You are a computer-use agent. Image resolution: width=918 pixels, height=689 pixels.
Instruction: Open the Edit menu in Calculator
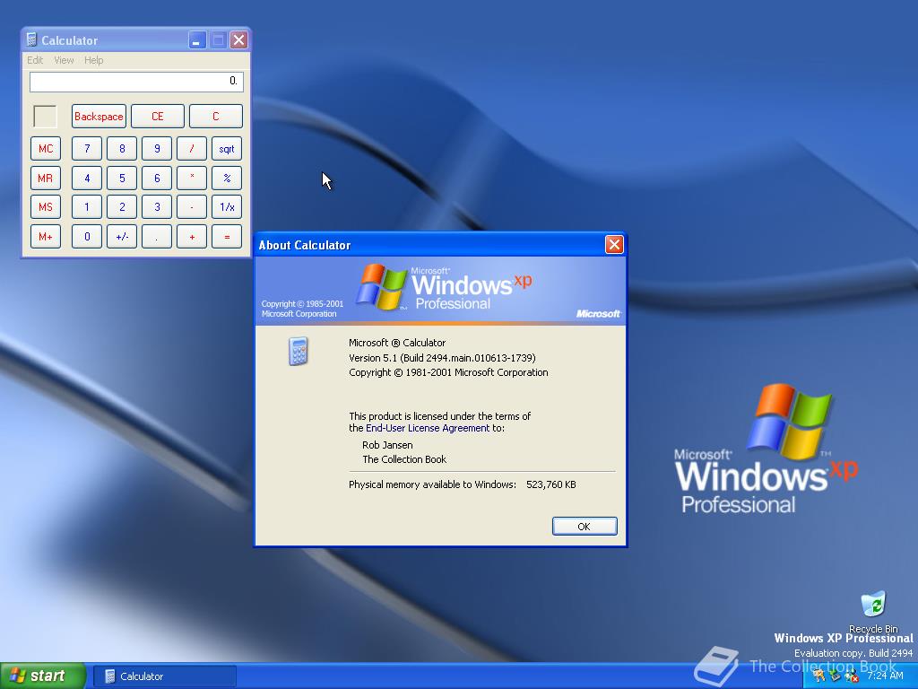coord(35,60)
